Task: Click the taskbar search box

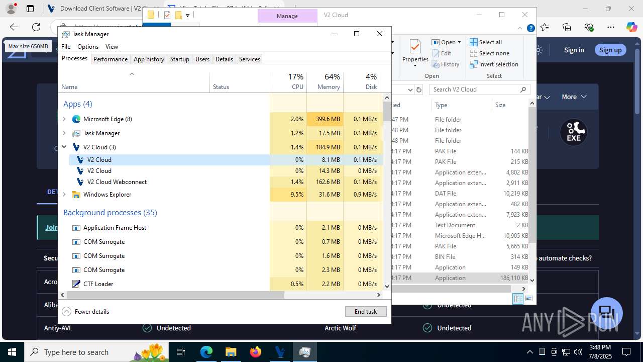Action: click(x=96, y=352)
